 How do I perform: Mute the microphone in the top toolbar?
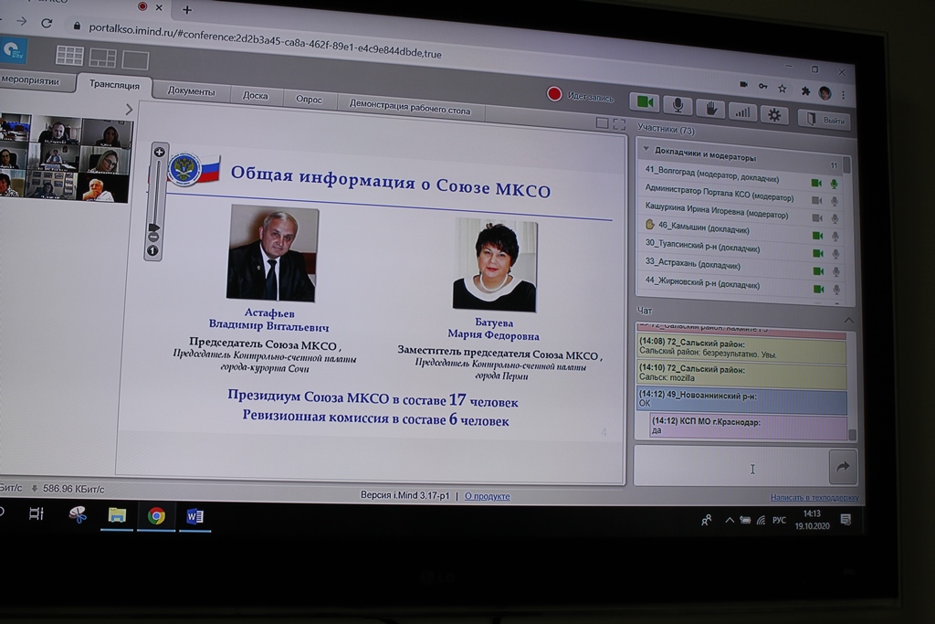[x=678, y=105]
